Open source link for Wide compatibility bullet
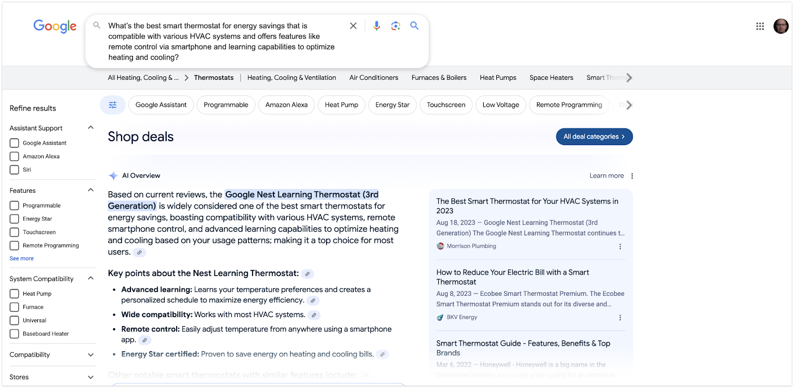Image resolution: width=794 pixels, height=388 pixels. point(314,315)
